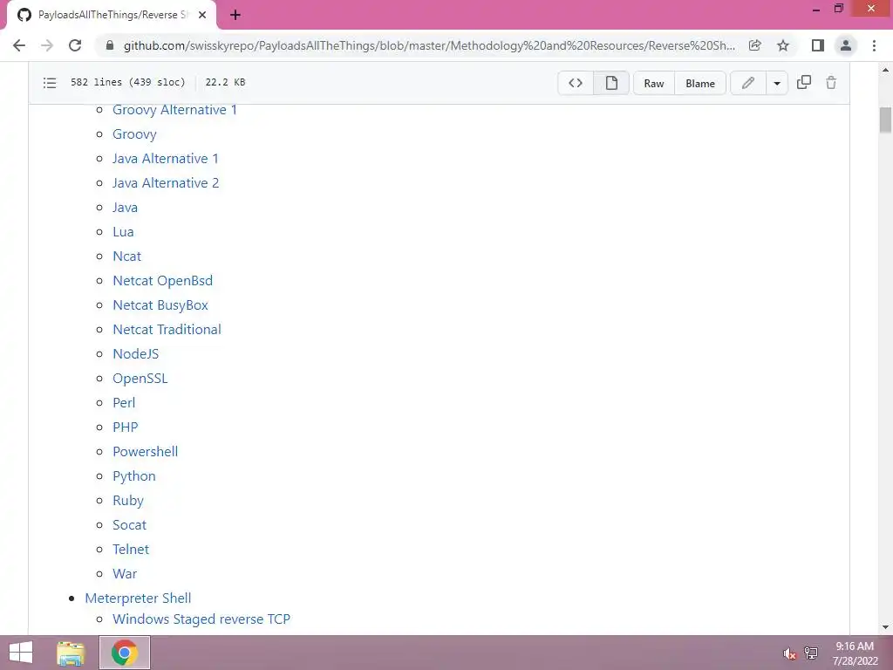This screenshot has height=670, width=893.
Task: View site security lock icon
Action: (x=110, y=45)
